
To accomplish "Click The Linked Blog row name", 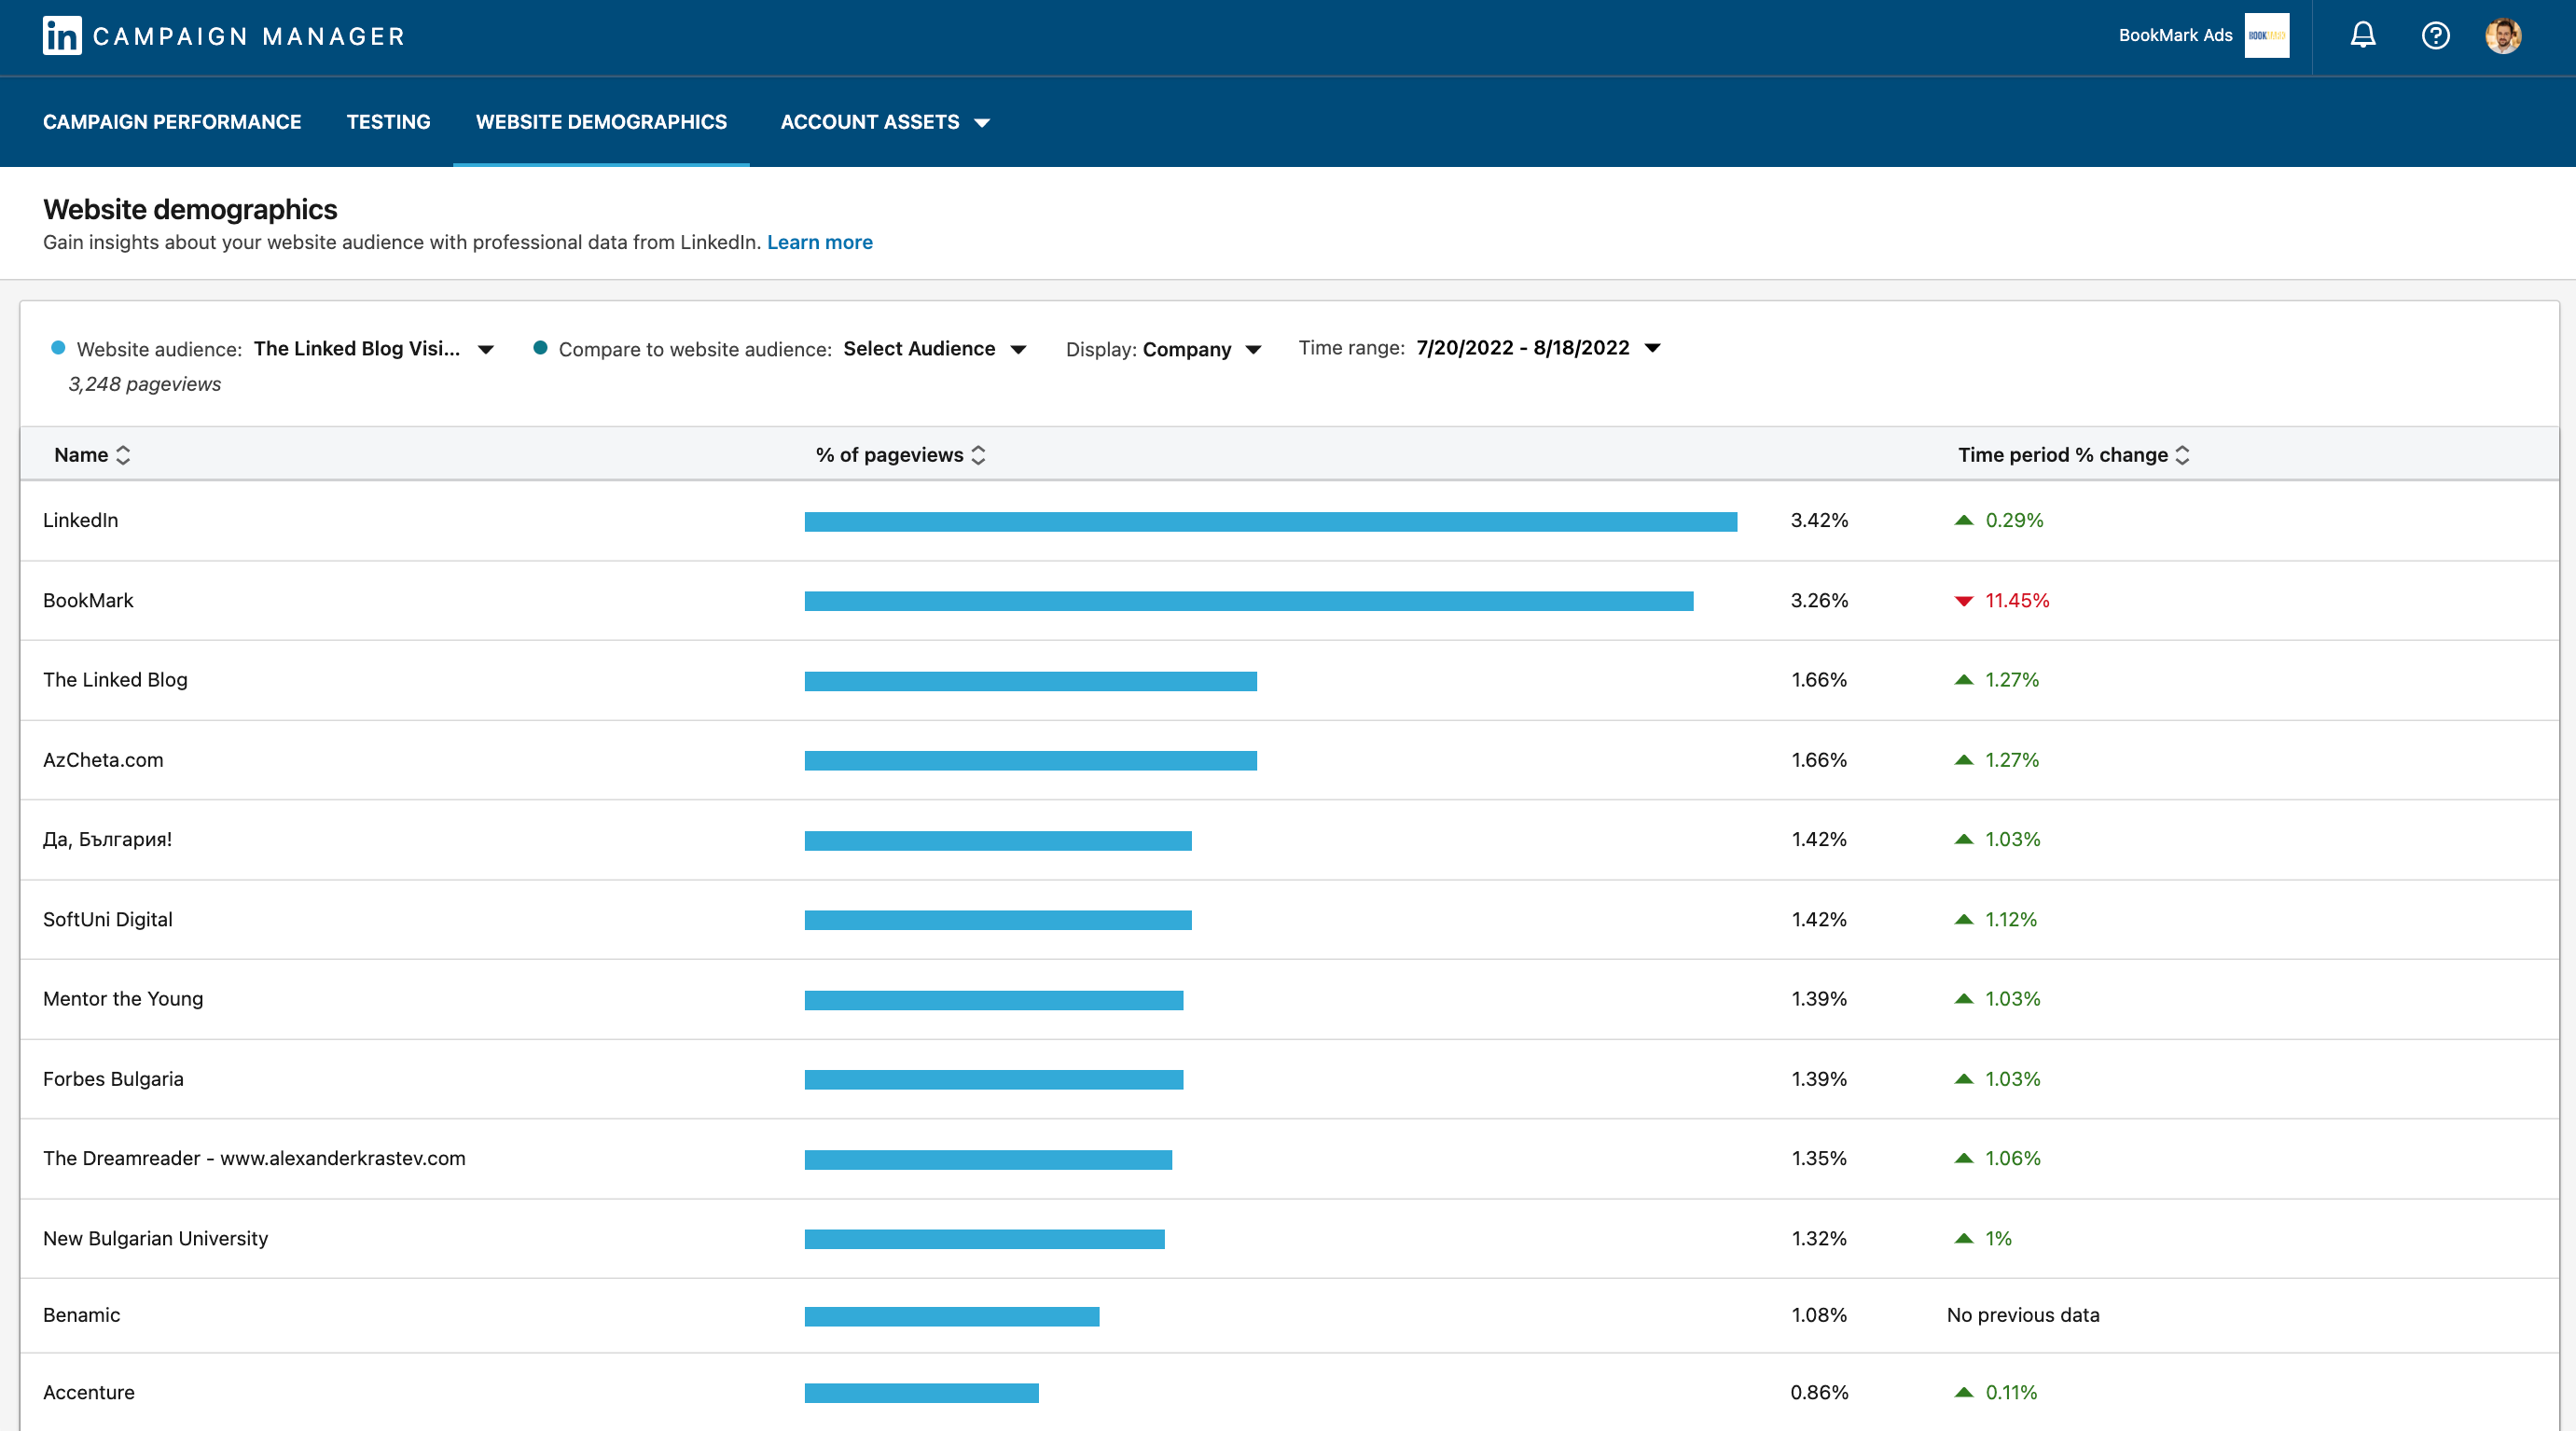I will coord(115,680).
